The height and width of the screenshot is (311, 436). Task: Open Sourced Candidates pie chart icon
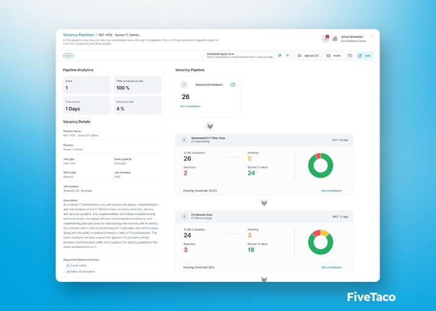(x=233, y=84)
